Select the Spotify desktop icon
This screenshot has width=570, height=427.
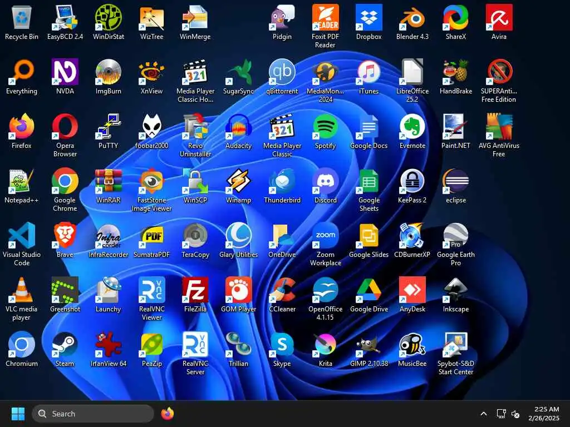coord(325,126)
